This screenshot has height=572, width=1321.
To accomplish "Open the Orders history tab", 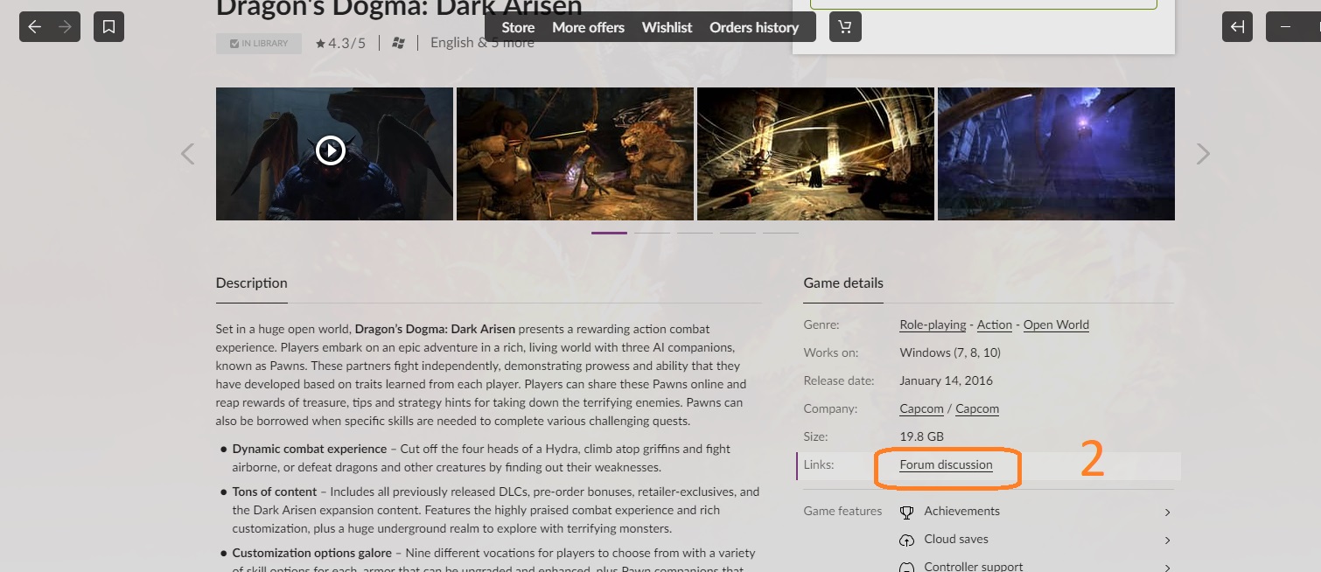I will tap(754, 27).
